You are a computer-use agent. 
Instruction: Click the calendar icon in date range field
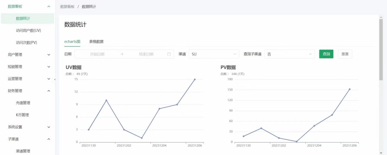(169, 54)
